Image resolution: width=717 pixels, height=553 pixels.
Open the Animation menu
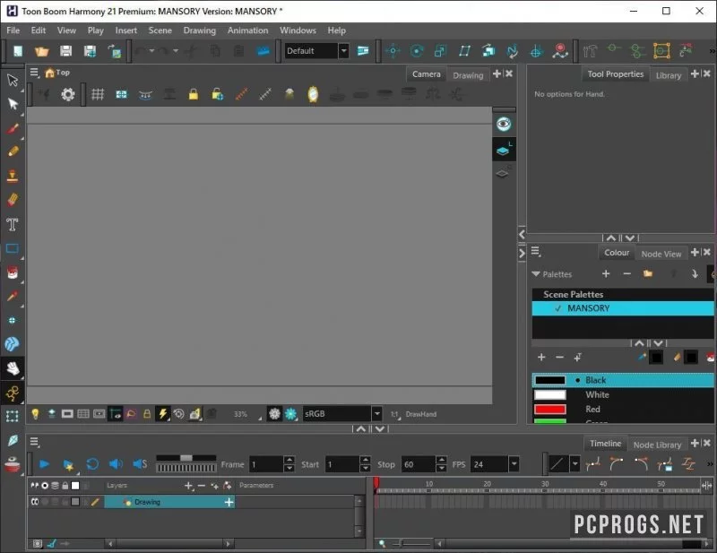pyautogui.click(x=248, y=30)
